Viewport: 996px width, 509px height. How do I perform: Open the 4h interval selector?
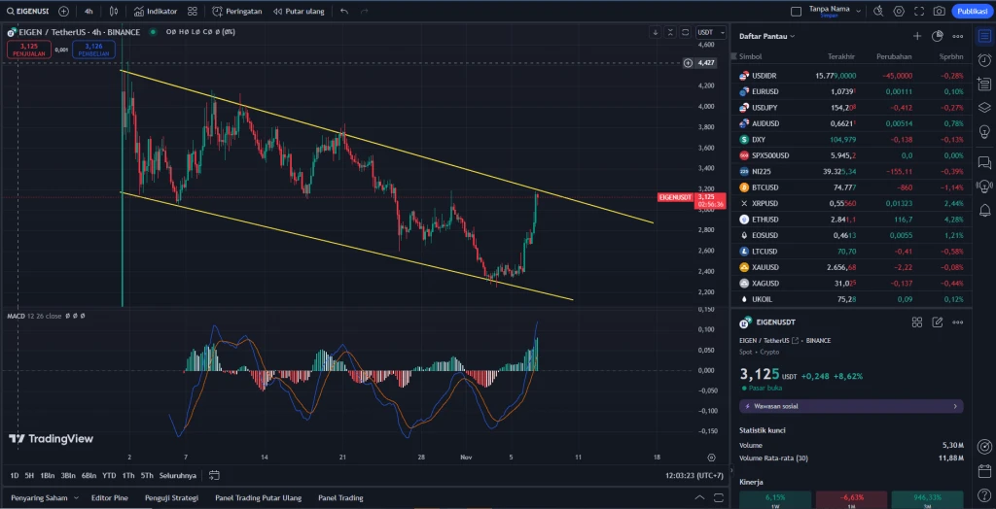coord(89,12)
